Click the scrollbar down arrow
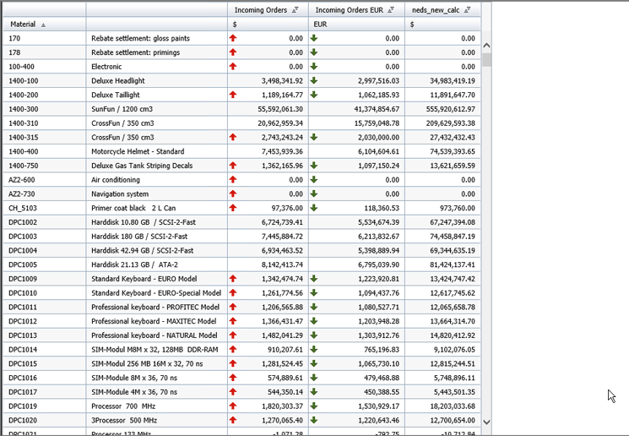This screenshot has height=436, width=629. [x=486, y=422]
